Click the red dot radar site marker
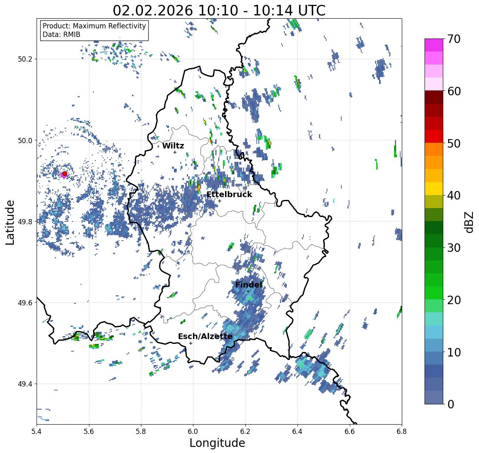Image resolution: width=479 pixels, height=453 pixels. tap(65, 174)
